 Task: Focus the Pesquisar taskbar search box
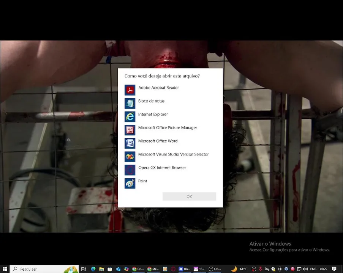click(x=44, y=269)
